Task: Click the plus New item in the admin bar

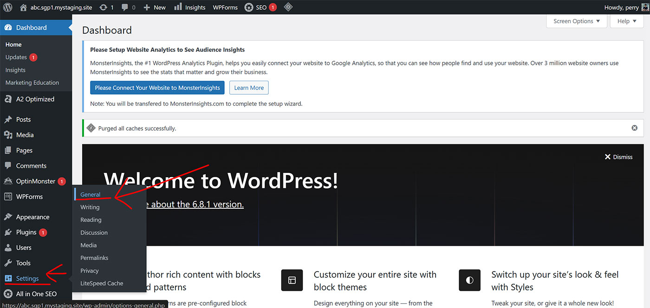Action: point(154,7)
